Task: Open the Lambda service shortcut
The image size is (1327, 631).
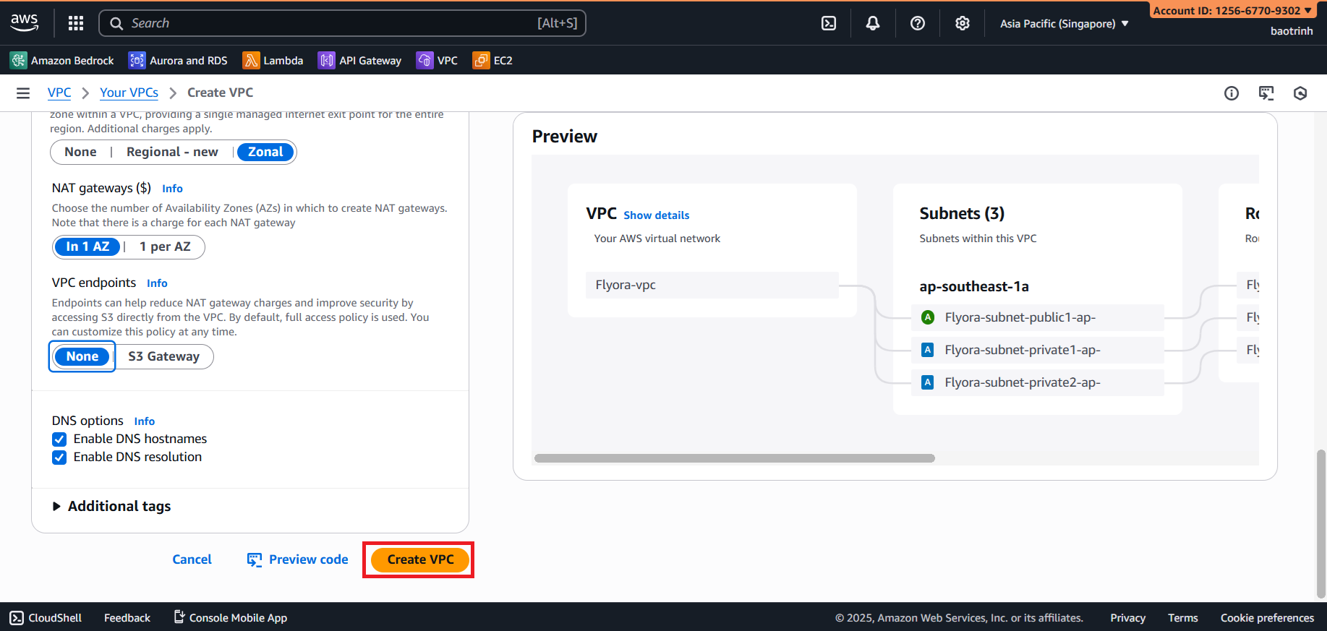Action: point(273,61)
